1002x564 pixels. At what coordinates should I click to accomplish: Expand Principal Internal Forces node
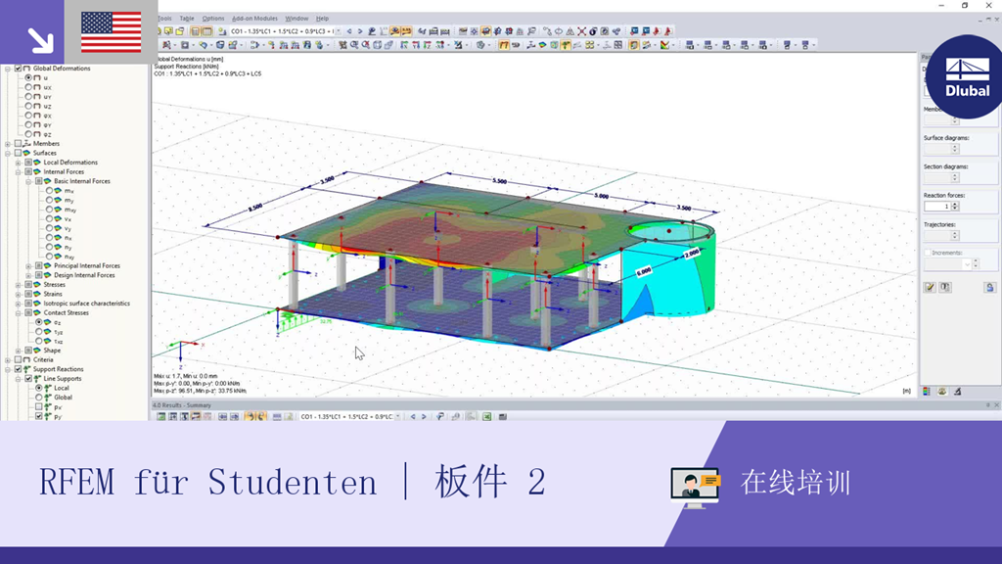tap(28, 266)
